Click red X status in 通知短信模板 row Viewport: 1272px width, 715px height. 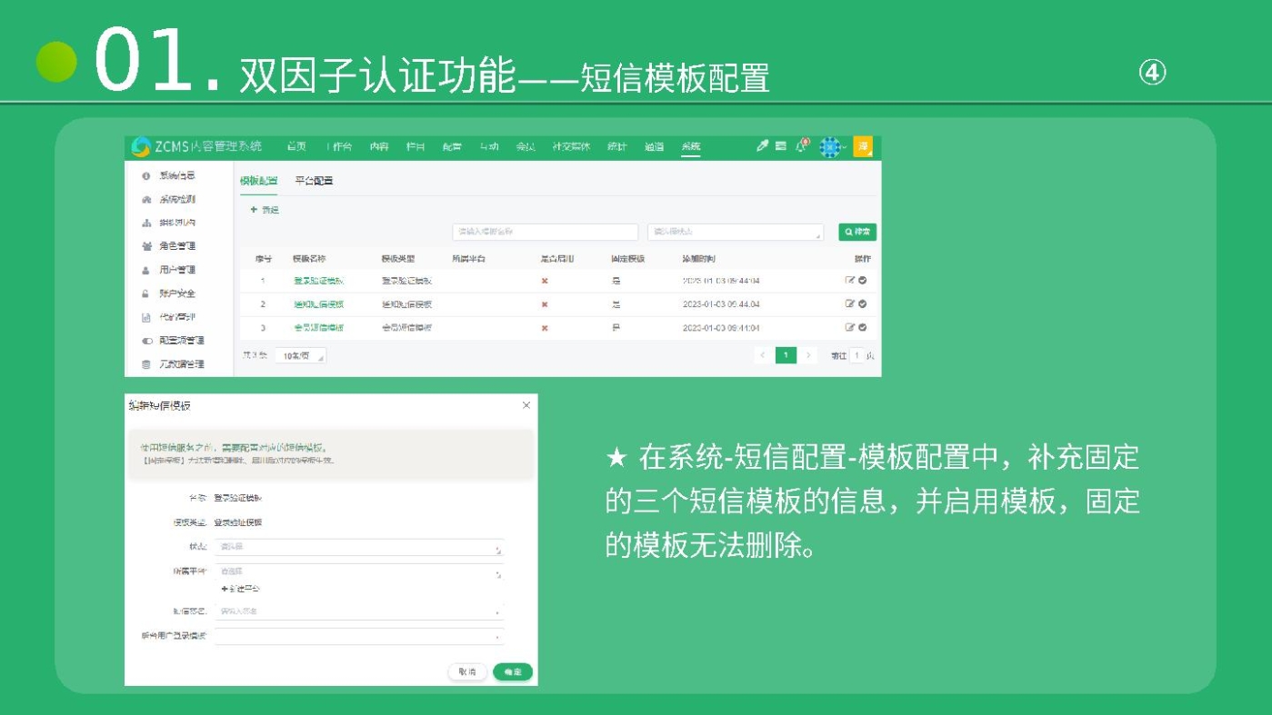545,304
